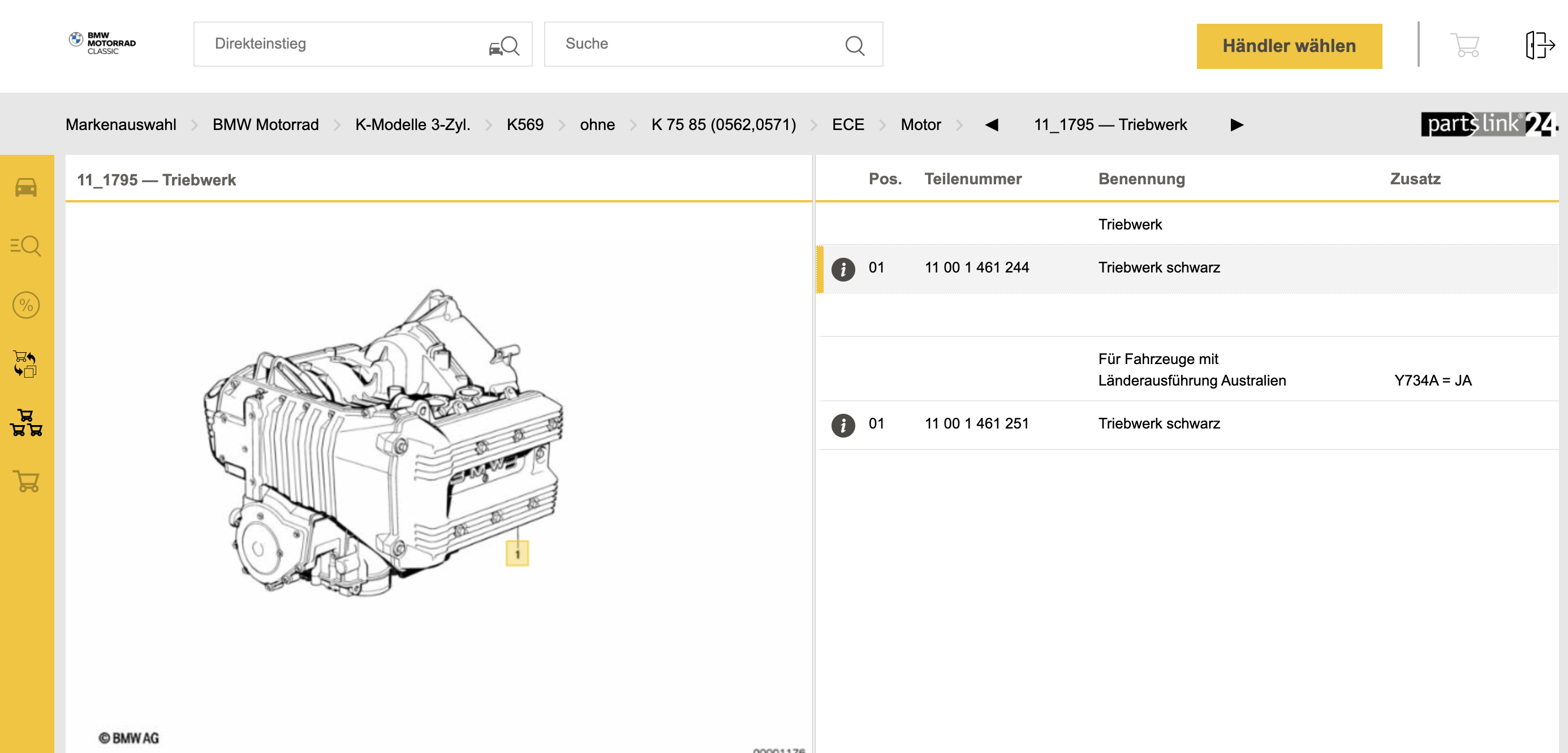
Task: Open the yellow shopping cart sidebar icon
Action: tap(26, 481)
